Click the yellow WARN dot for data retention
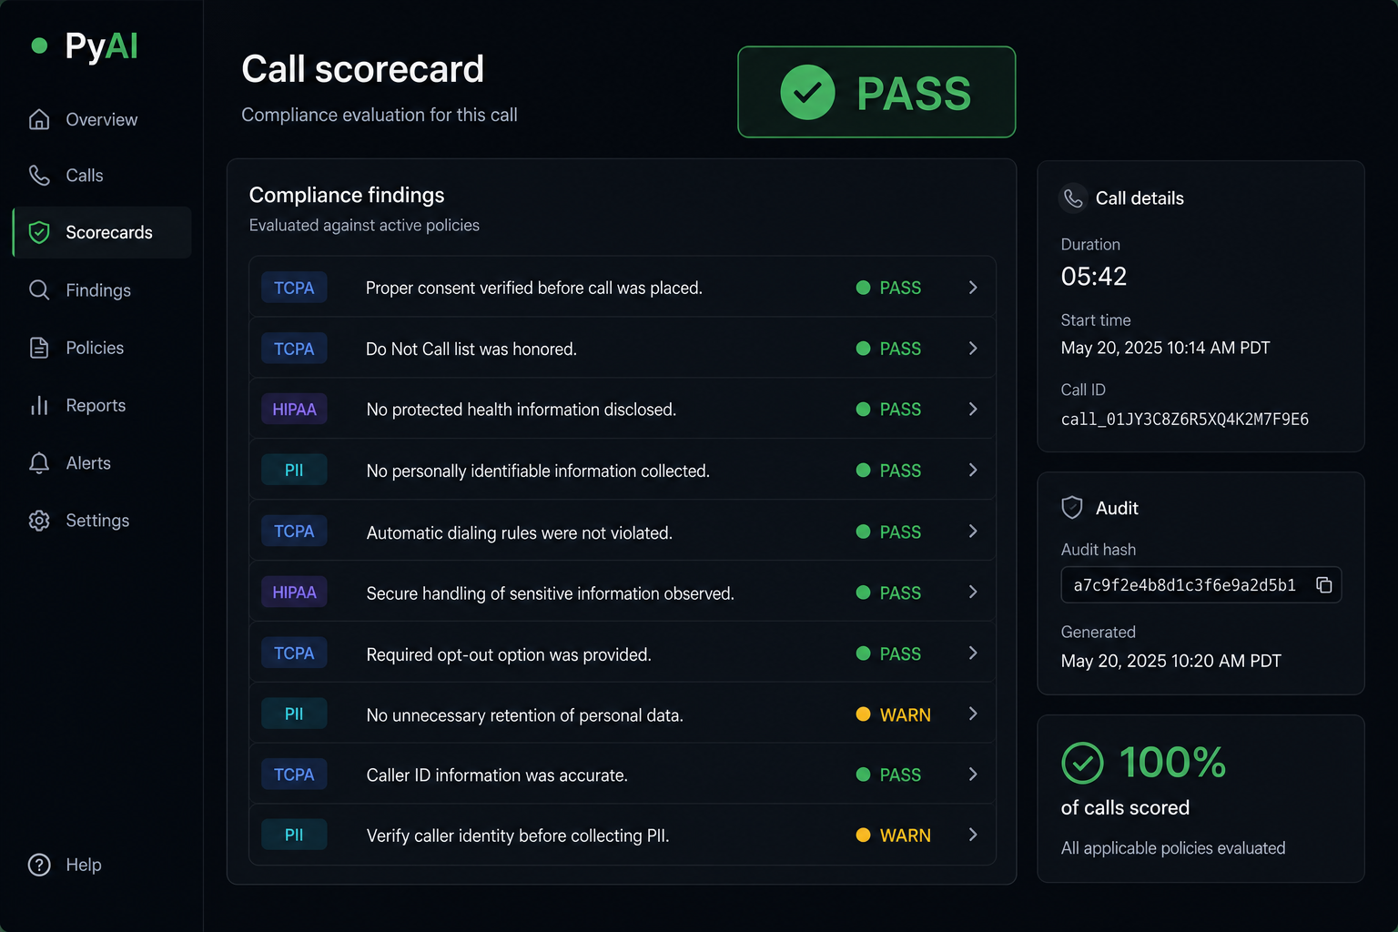 click(x=863, y=714)
